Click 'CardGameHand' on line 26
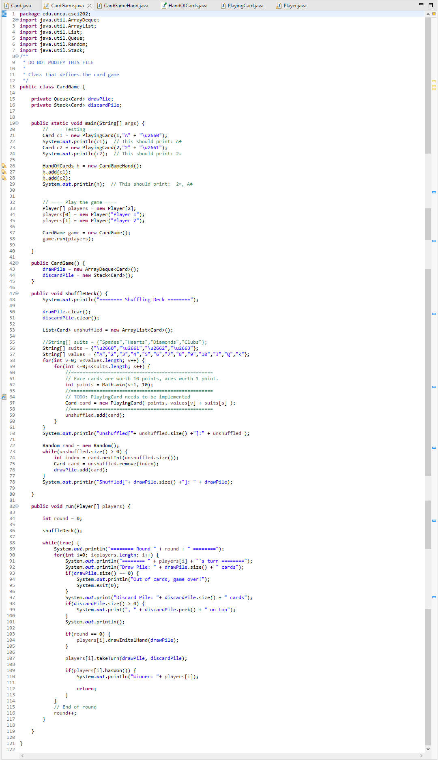 116,166
